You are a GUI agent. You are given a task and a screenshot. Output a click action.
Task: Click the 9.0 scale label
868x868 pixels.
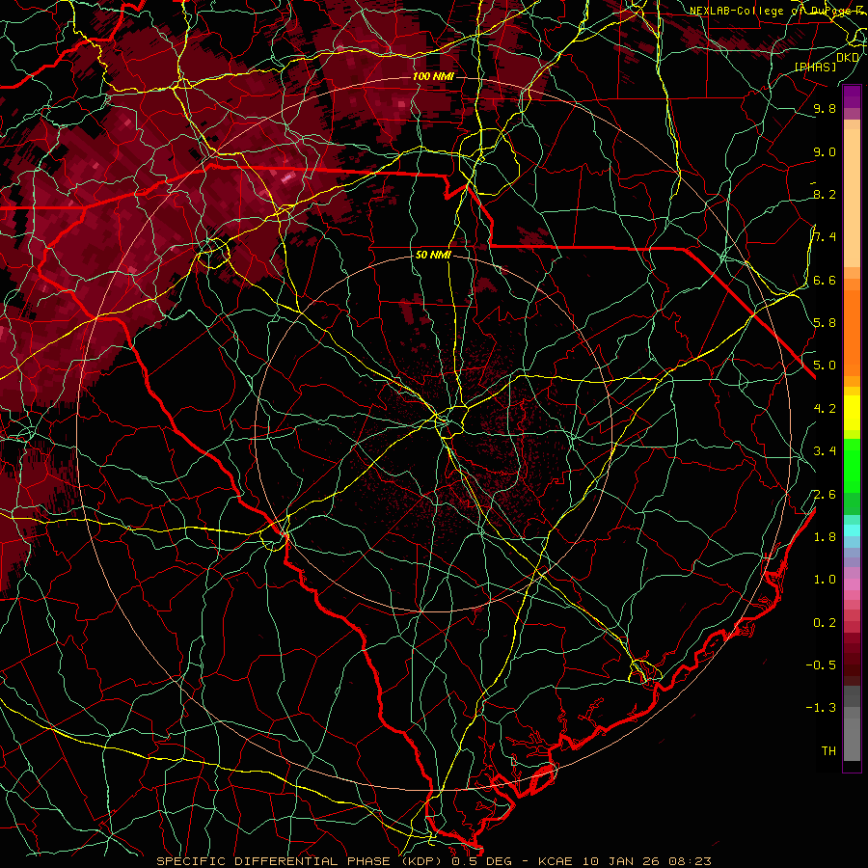(825, 151)
